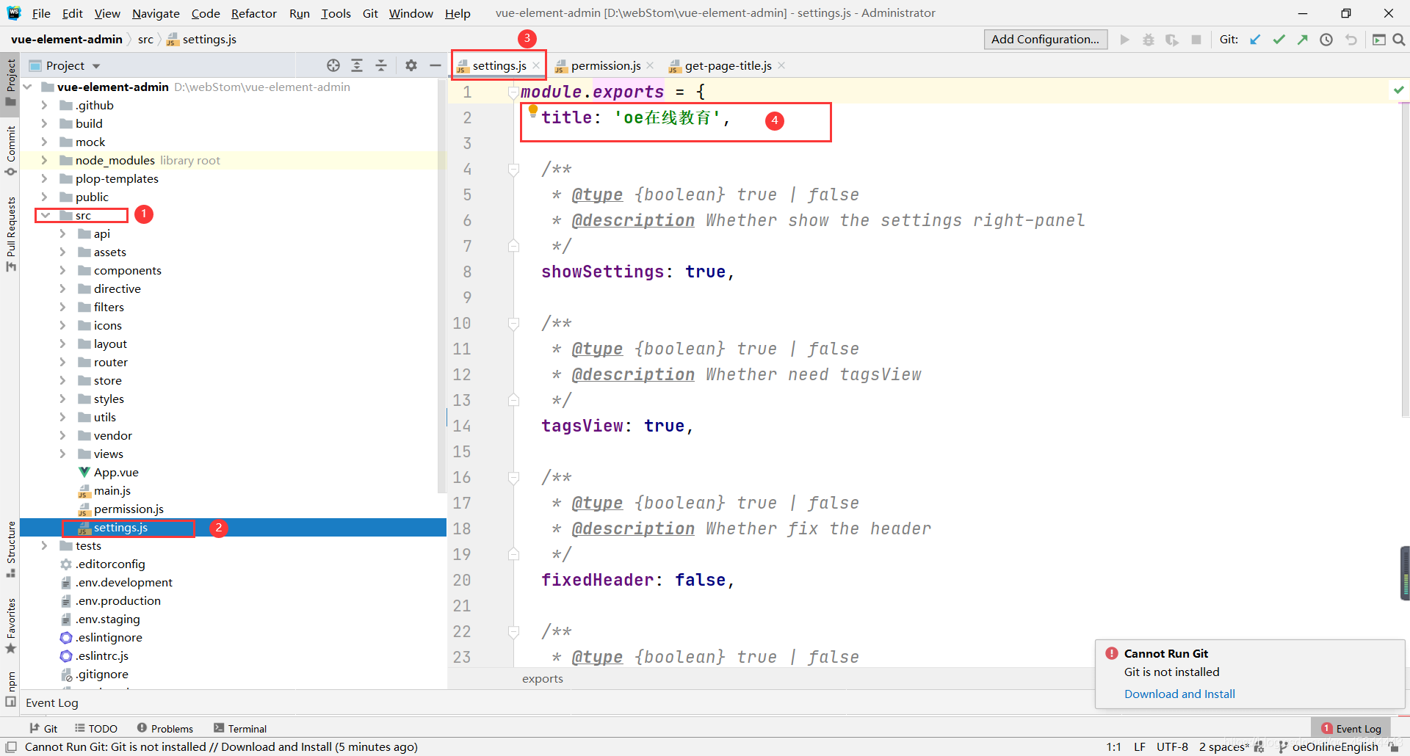
Task: Click the intention lightbulb on line 2
Action: point(533,111)
